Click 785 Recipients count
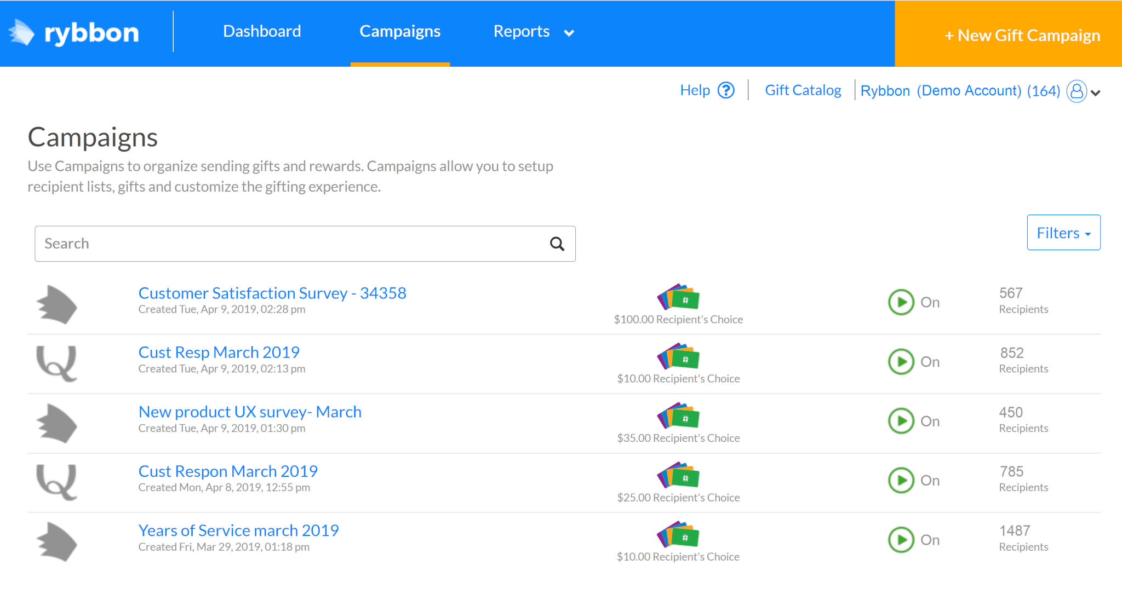 click(1023, 479)
